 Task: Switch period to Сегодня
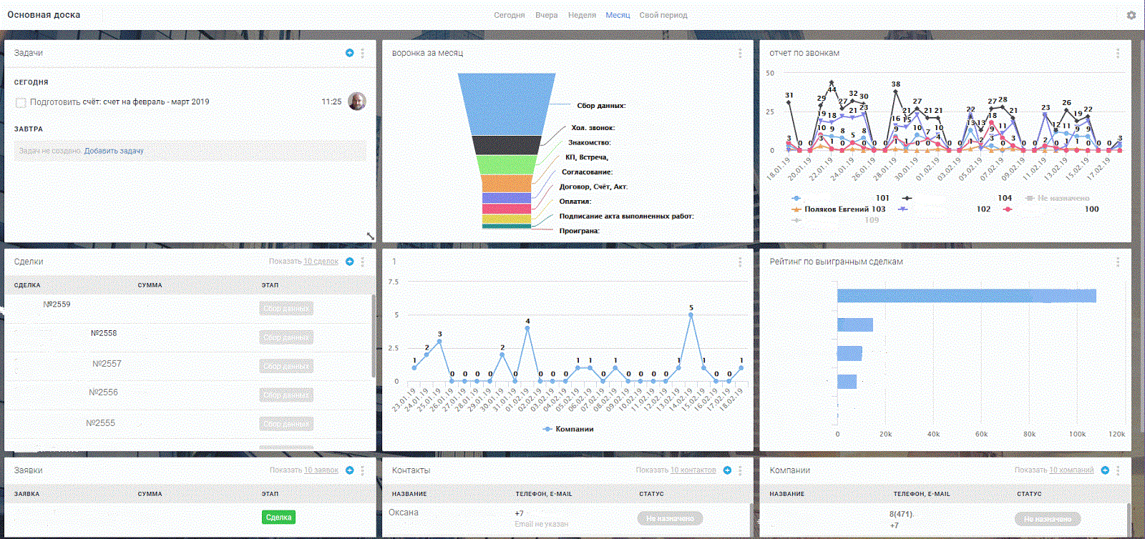(509, 15)
